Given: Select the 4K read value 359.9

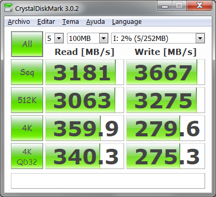Looking at the screenshot, I should click(85, 128).
